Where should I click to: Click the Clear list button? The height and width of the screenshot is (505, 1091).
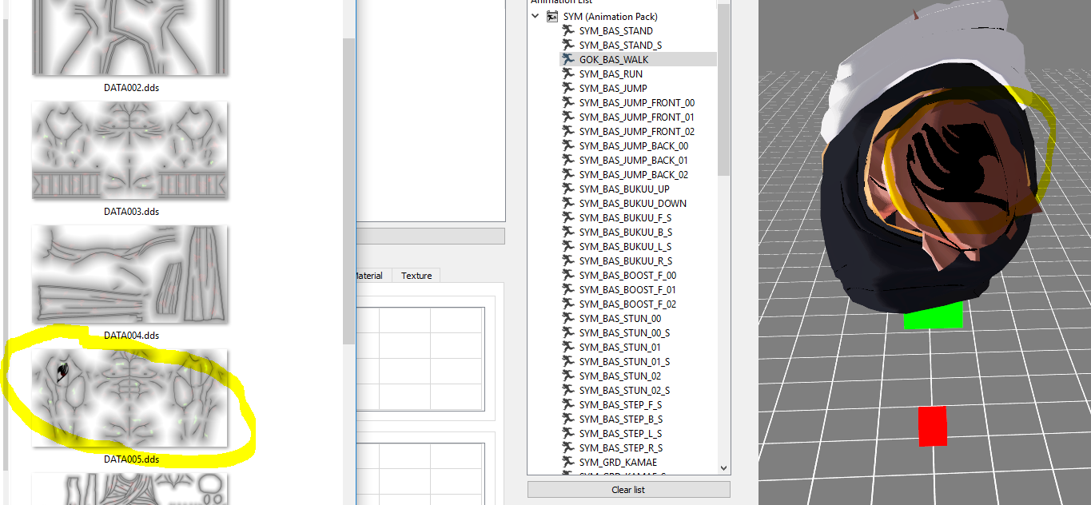tap(628, 490)
